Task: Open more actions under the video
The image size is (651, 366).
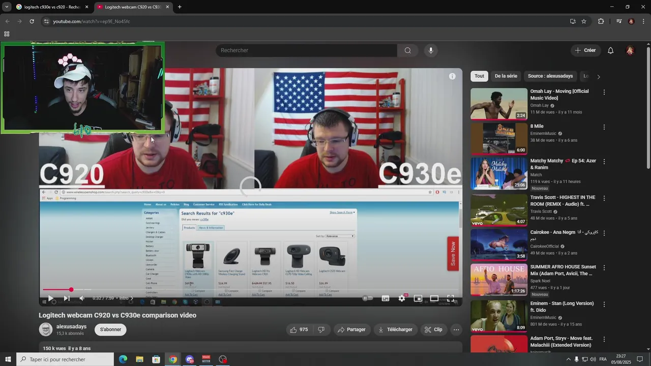Action: pyautogui.click(x=456, y=329)
